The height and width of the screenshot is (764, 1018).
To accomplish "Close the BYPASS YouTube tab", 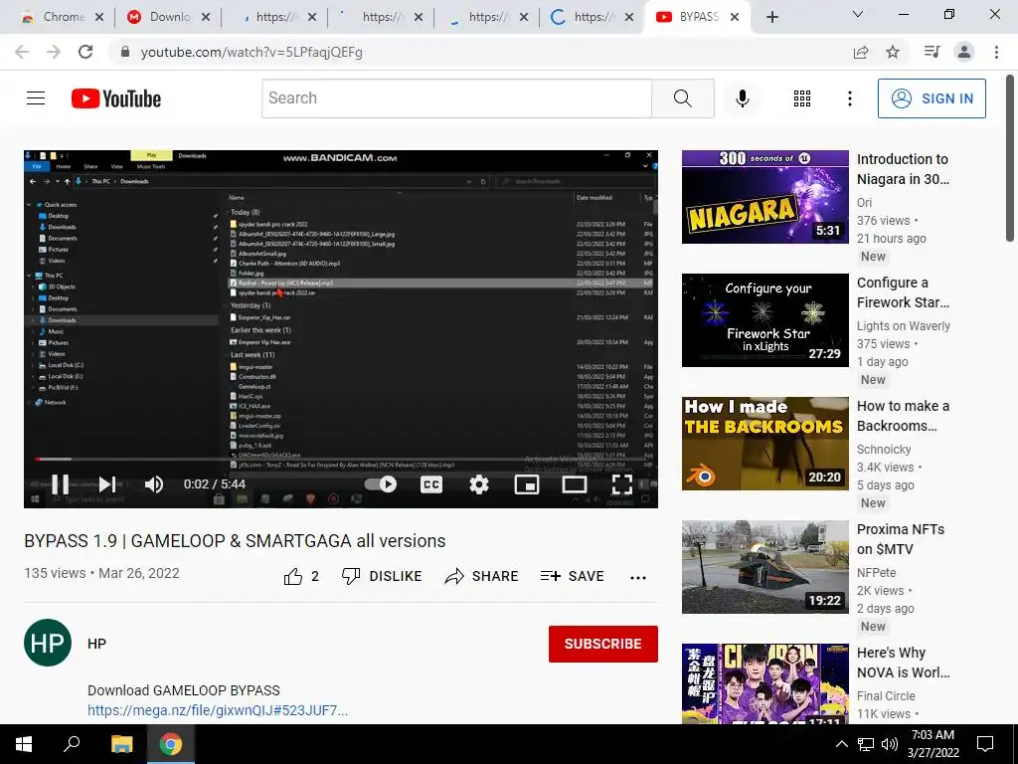I will tap(735, 17).
